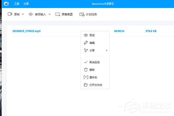Image resolution: width=174 pixels, height=116 pixels.
Task: Expand the 音频输入 dropdown arrow
Action: 50,14
